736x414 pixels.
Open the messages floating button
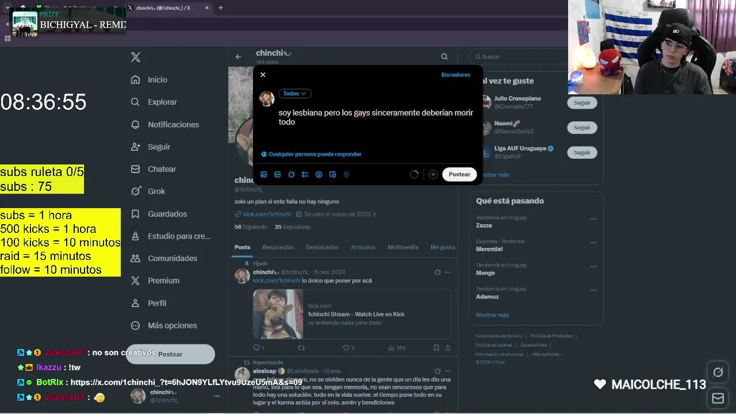[718, 398]
